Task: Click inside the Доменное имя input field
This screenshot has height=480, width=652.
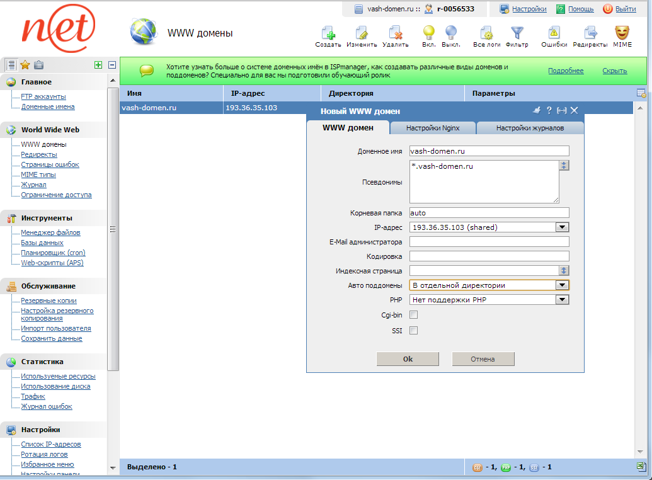Action: coord(488,151)
